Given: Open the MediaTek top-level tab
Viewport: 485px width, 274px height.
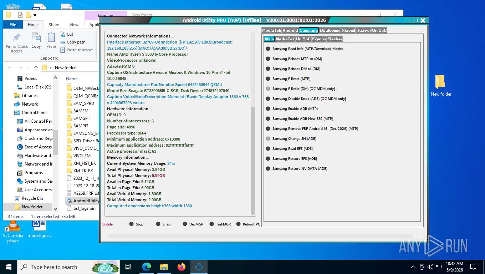Looking at the screenshot, I should tap(272, 30).
